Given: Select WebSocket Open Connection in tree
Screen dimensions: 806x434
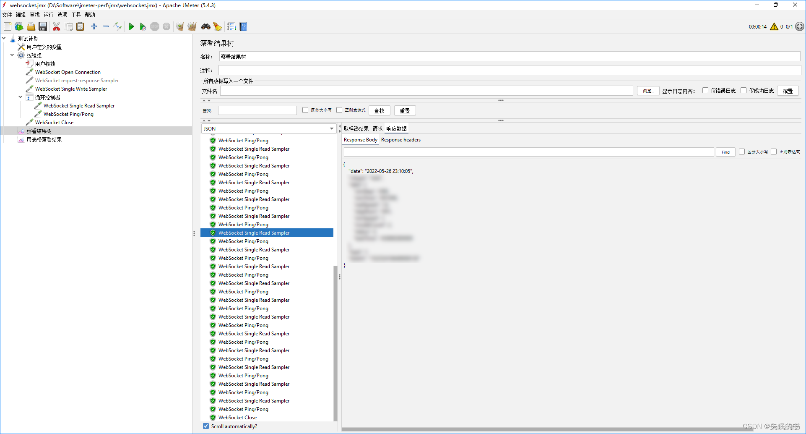Looking at the screenshot, I should click(68, 72).
